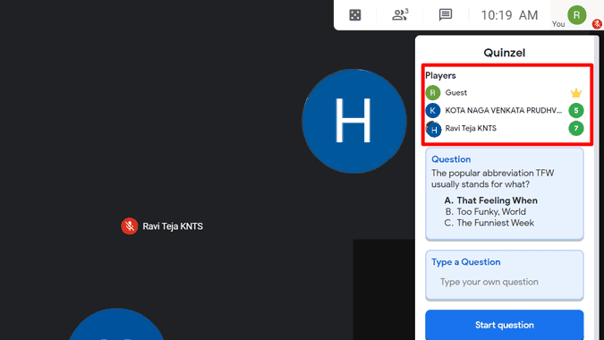The width and height of the screenshot is (604, 340).
Task: Show the participants list icon
Action: [400, 14]
